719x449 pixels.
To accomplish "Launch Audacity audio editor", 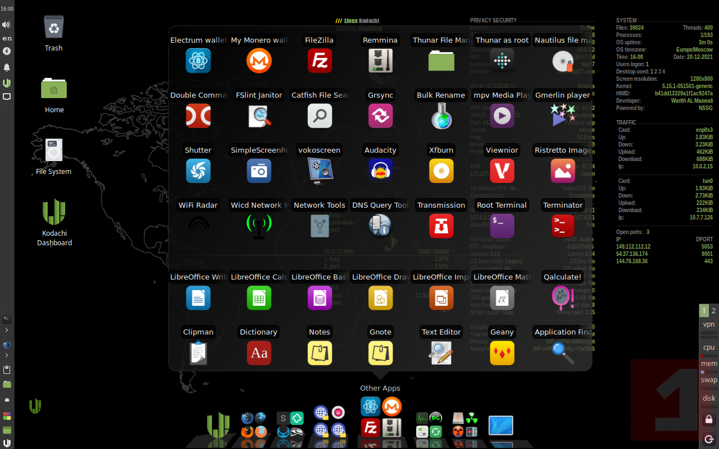I will pyautogui.click(x=380, y=171).
